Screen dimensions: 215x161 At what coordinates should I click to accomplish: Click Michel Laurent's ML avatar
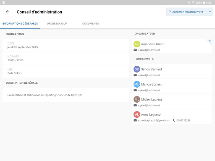tap(137, 99)
